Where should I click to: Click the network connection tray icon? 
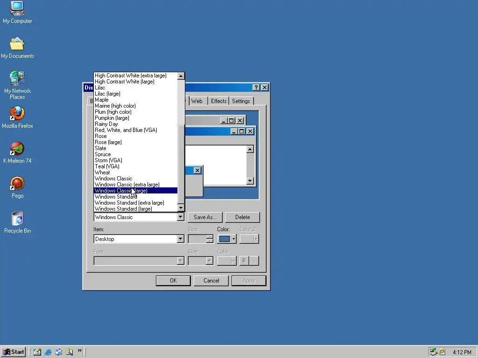click(x=434, y=352)
